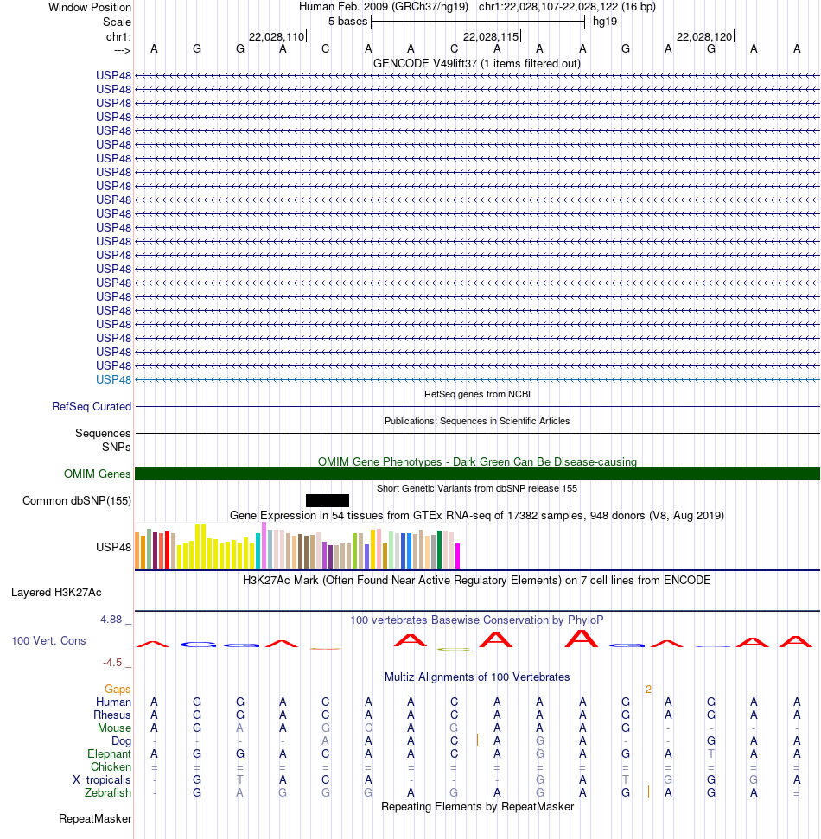Viewport: 821px width, 839px height.
Task: Click the RefSeq Curated track label
Action: coord(92,407)
